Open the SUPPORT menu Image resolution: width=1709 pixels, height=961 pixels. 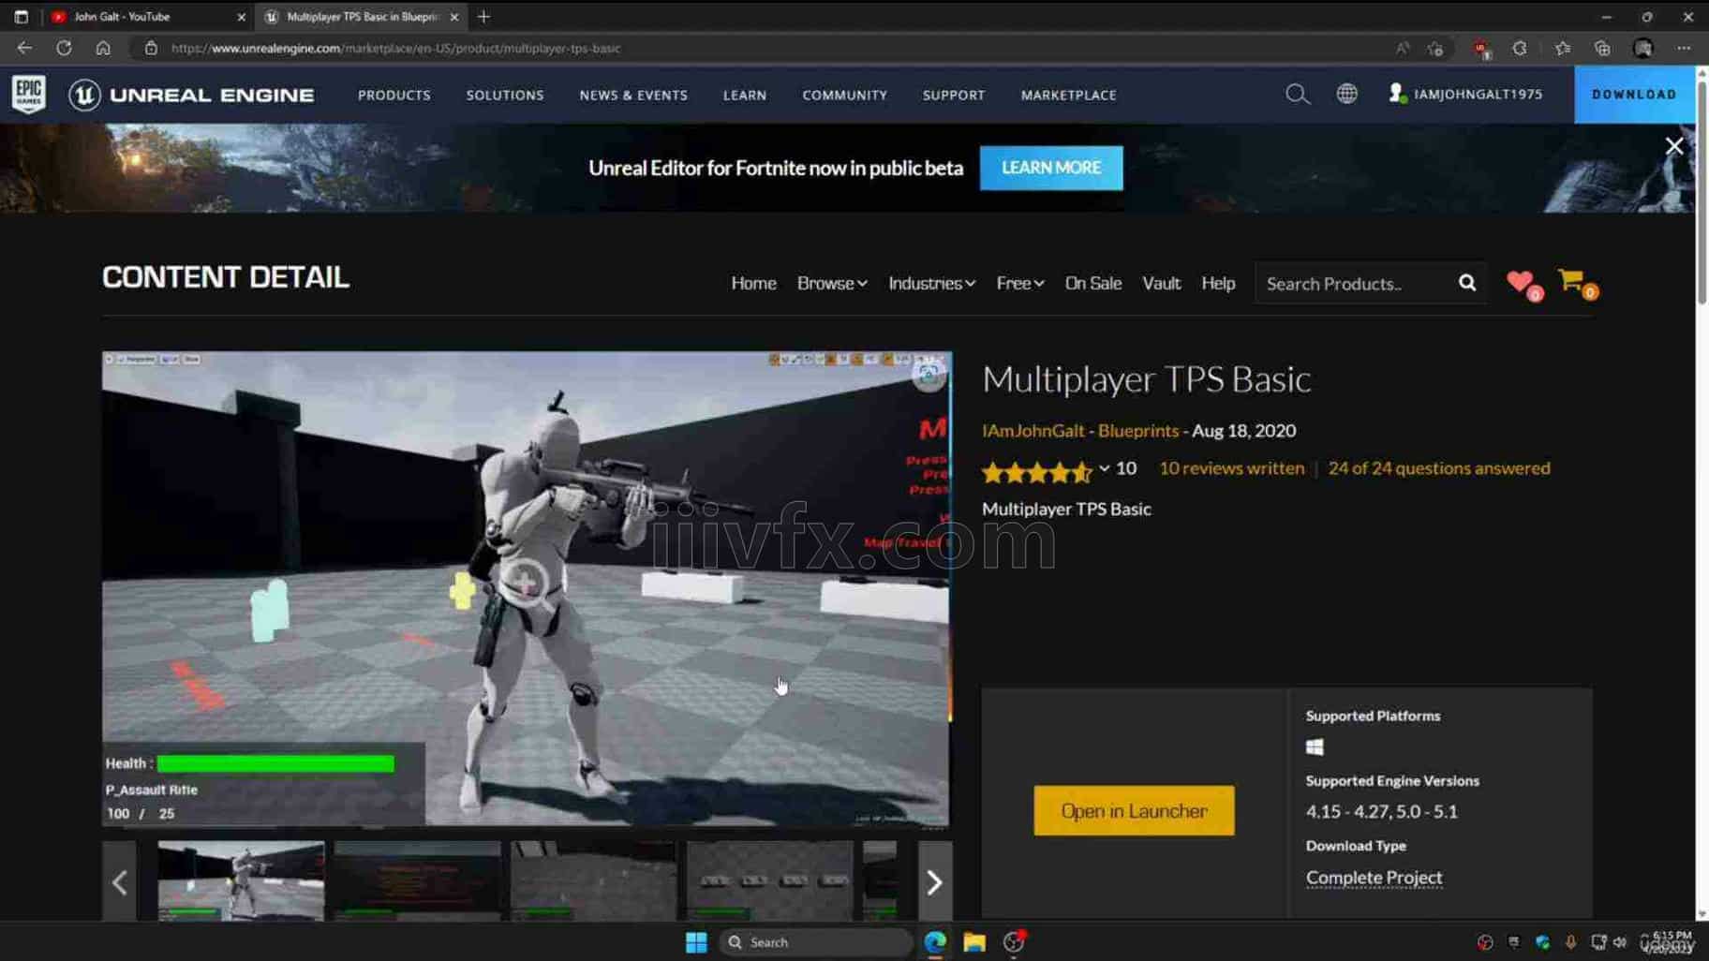[954, 95]
